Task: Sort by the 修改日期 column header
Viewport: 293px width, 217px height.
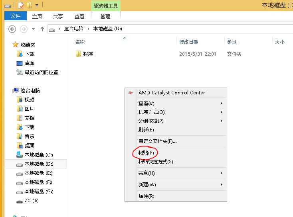Action: tap(189, 42)
